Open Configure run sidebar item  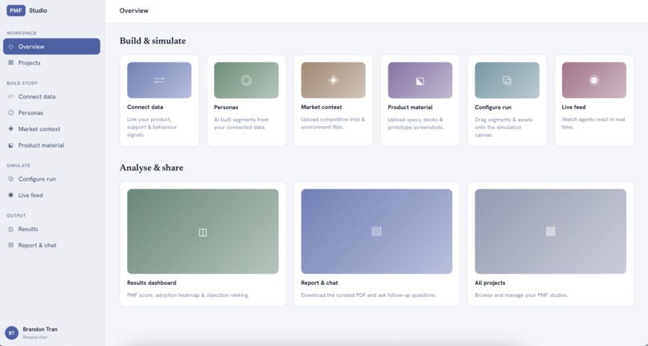[51, 179]
